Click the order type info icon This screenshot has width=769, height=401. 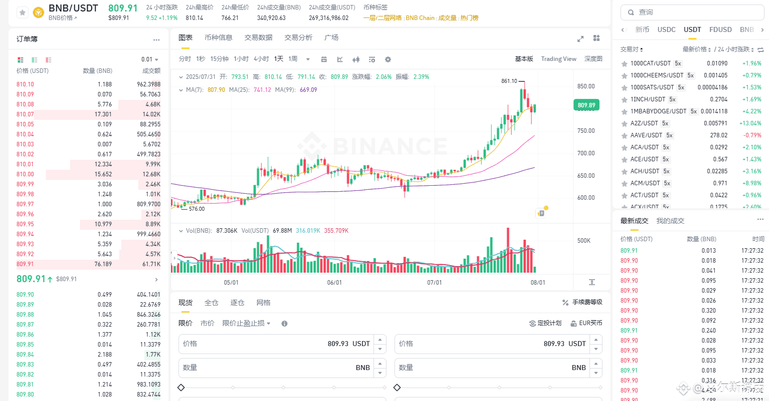point(284,324)
